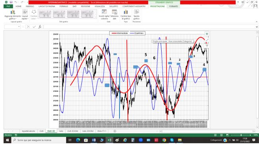Screen dimensions: 259x144
Task: Click the Cambia tipo di grafico icon
Action: (126, 12)
